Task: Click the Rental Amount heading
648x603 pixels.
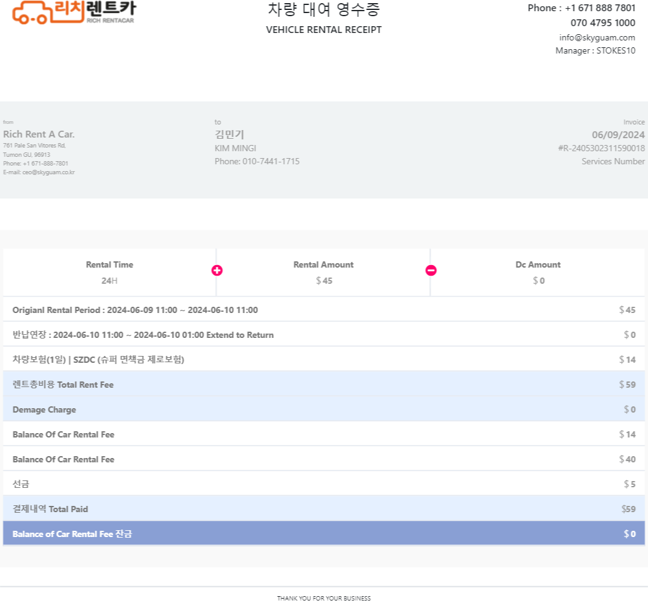Action: coord(323,264)
